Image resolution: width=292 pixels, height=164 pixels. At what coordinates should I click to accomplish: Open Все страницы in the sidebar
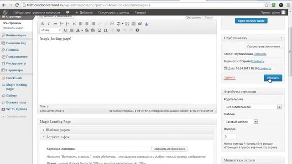pos(12,23)
